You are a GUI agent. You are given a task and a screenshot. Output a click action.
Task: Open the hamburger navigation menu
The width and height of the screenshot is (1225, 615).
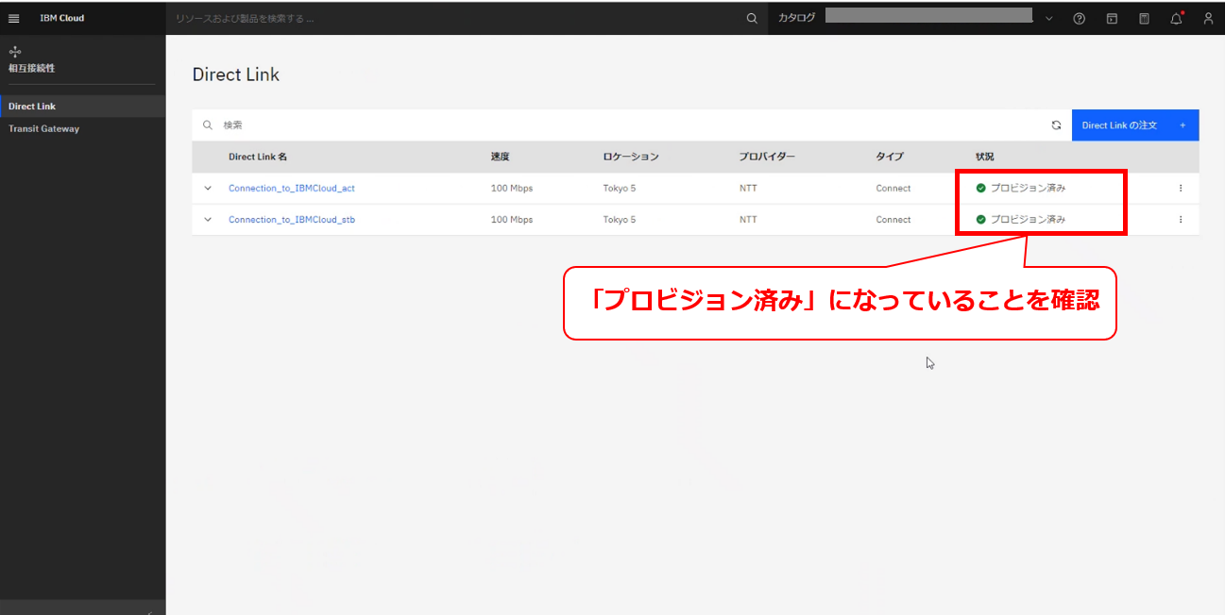14,18
